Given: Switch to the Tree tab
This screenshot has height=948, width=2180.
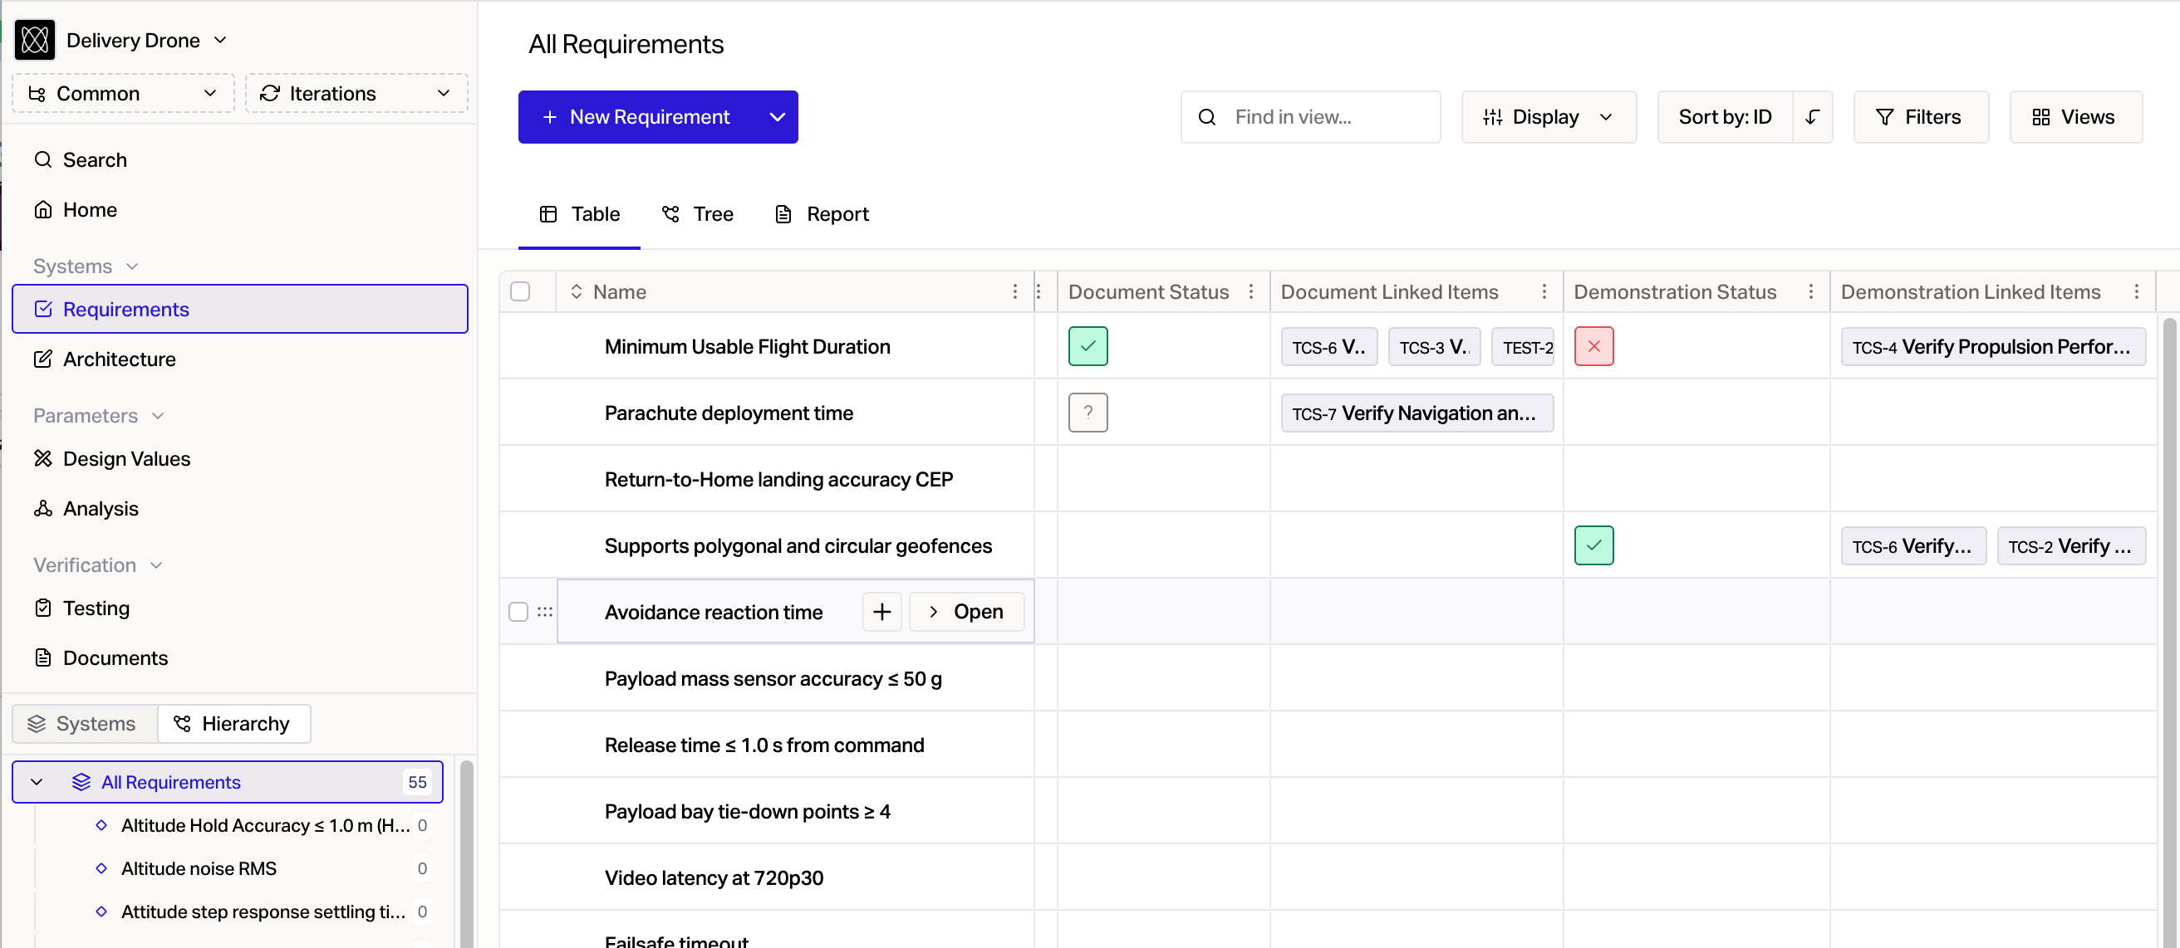Looking at the screenshot, I should (x=697, y=214).
